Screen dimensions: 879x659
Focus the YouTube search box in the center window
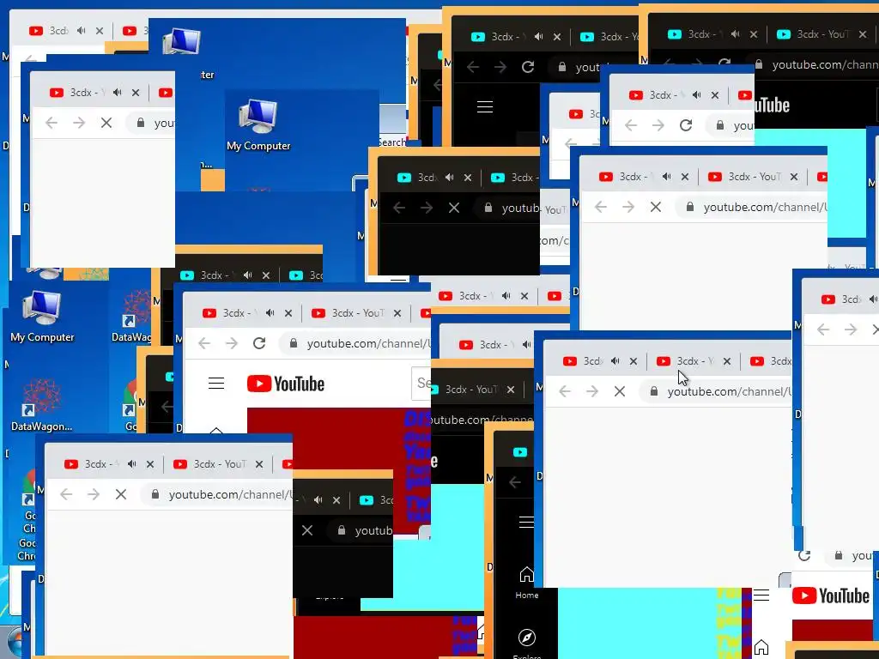(x=421, y=384)
